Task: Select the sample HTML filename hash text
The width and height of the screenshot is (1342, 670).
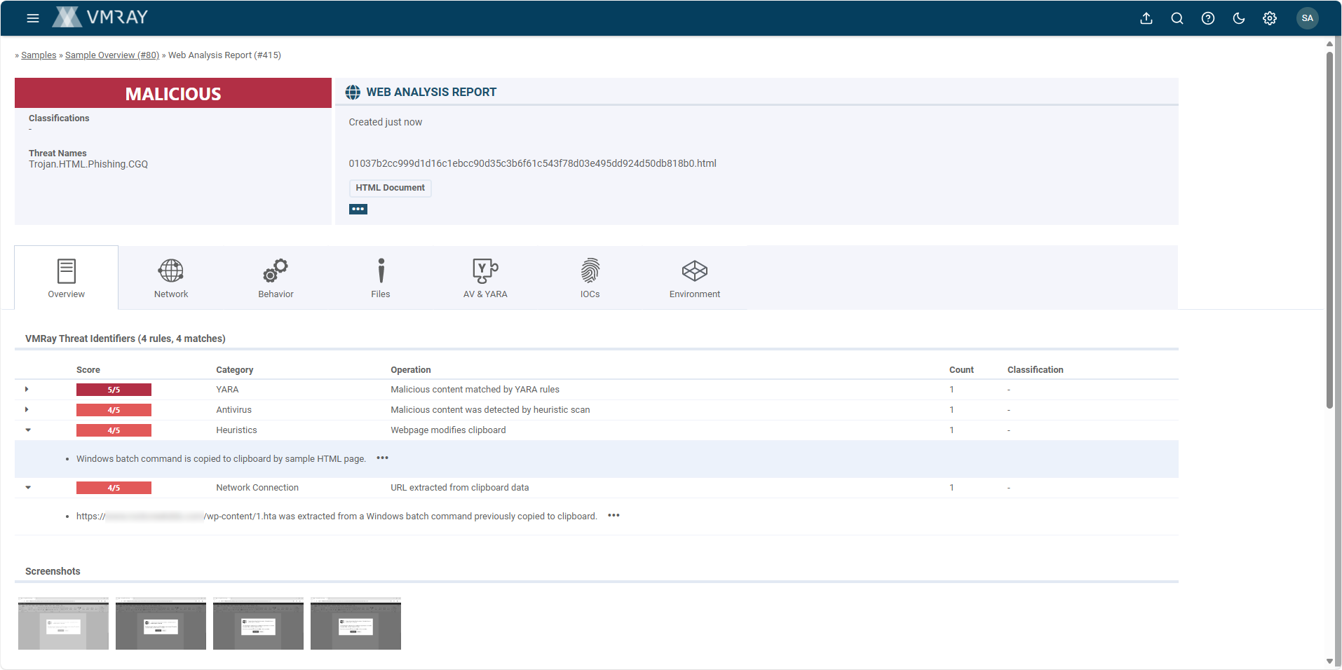Action: [533, 163]
